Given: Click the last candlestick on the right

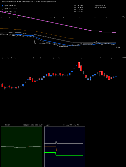Looking at the screenshot, I should coord(116,77).
